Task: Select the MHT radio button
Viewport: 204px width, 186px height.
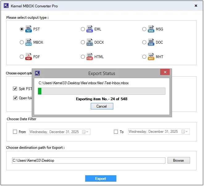Action: 144,57
